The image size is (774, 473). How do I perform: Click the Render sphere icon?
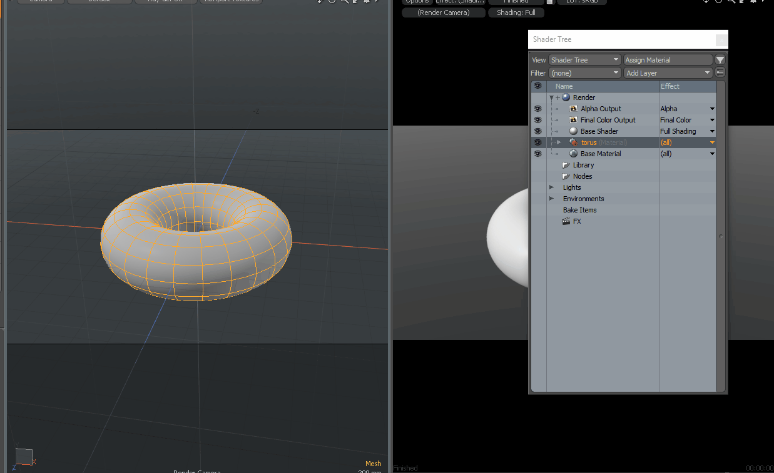(x=566, y=97)
